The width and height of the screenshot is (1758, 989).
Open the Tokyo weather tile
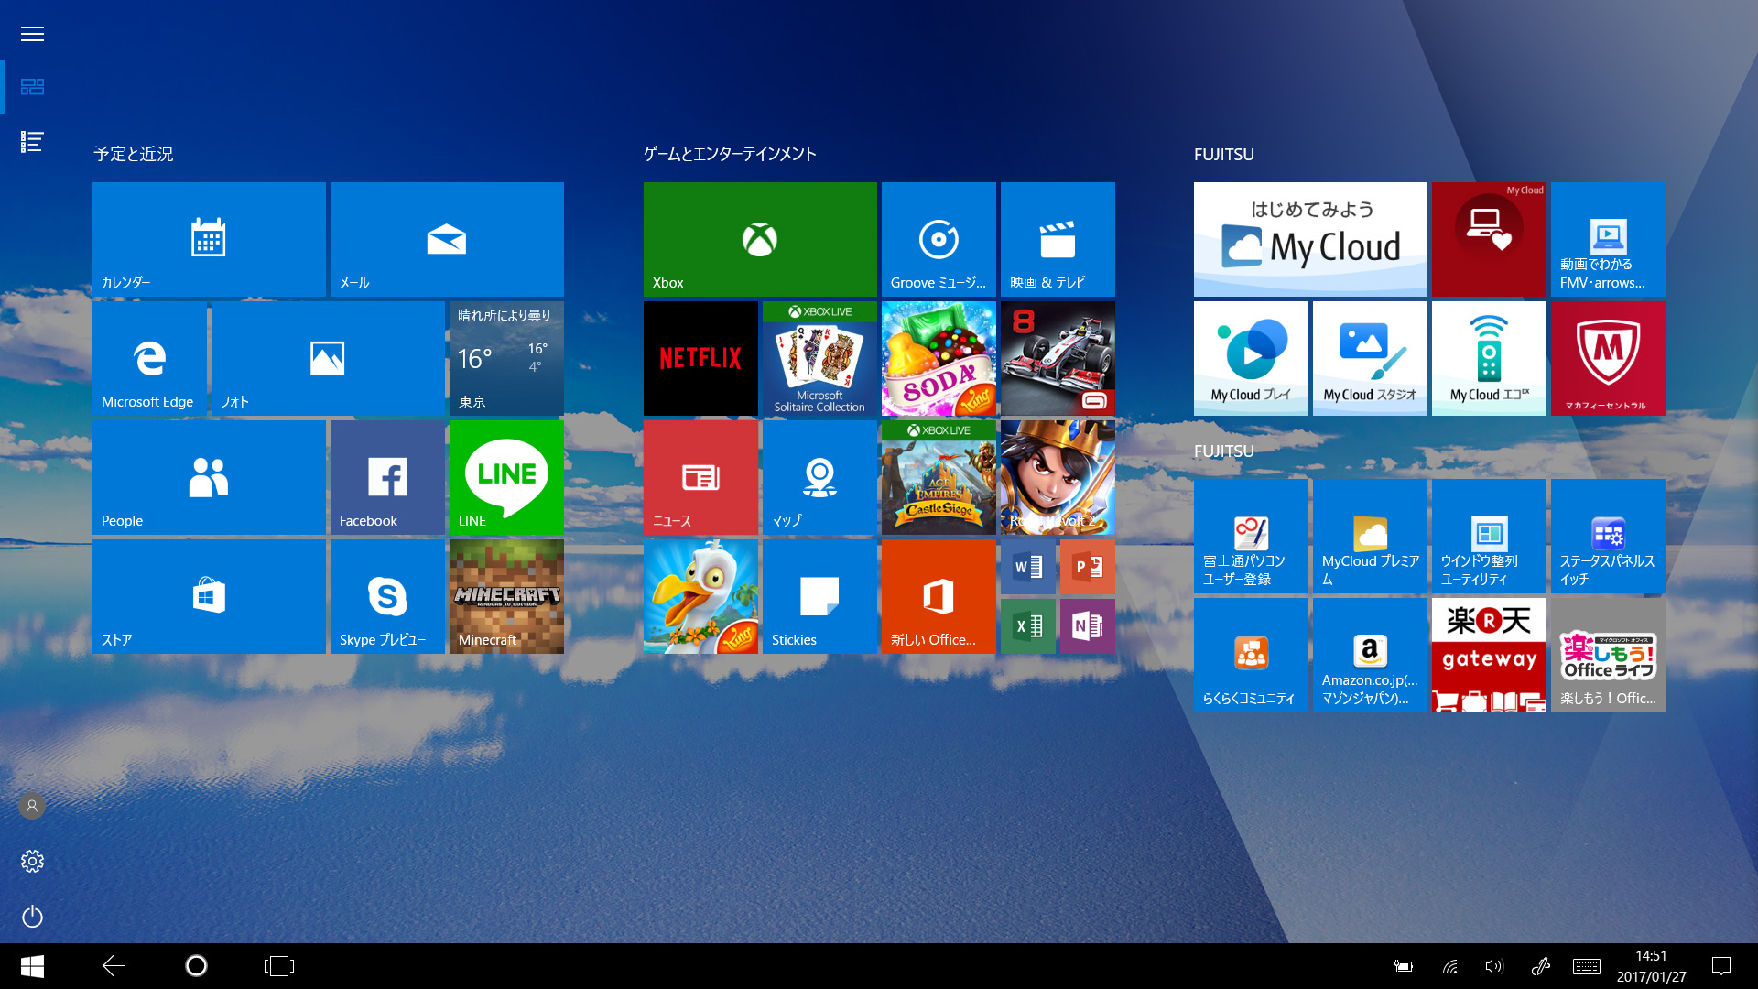(506, 358)
